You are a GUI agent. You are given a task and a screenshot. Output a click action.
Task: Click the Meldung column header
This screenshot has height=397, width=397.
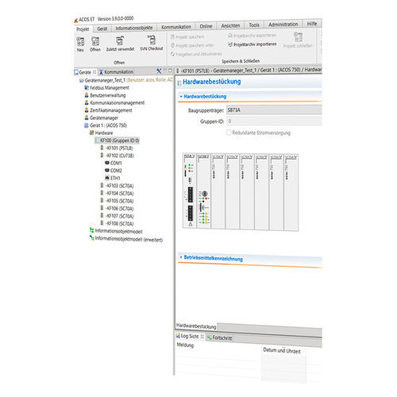click(185, 345)
